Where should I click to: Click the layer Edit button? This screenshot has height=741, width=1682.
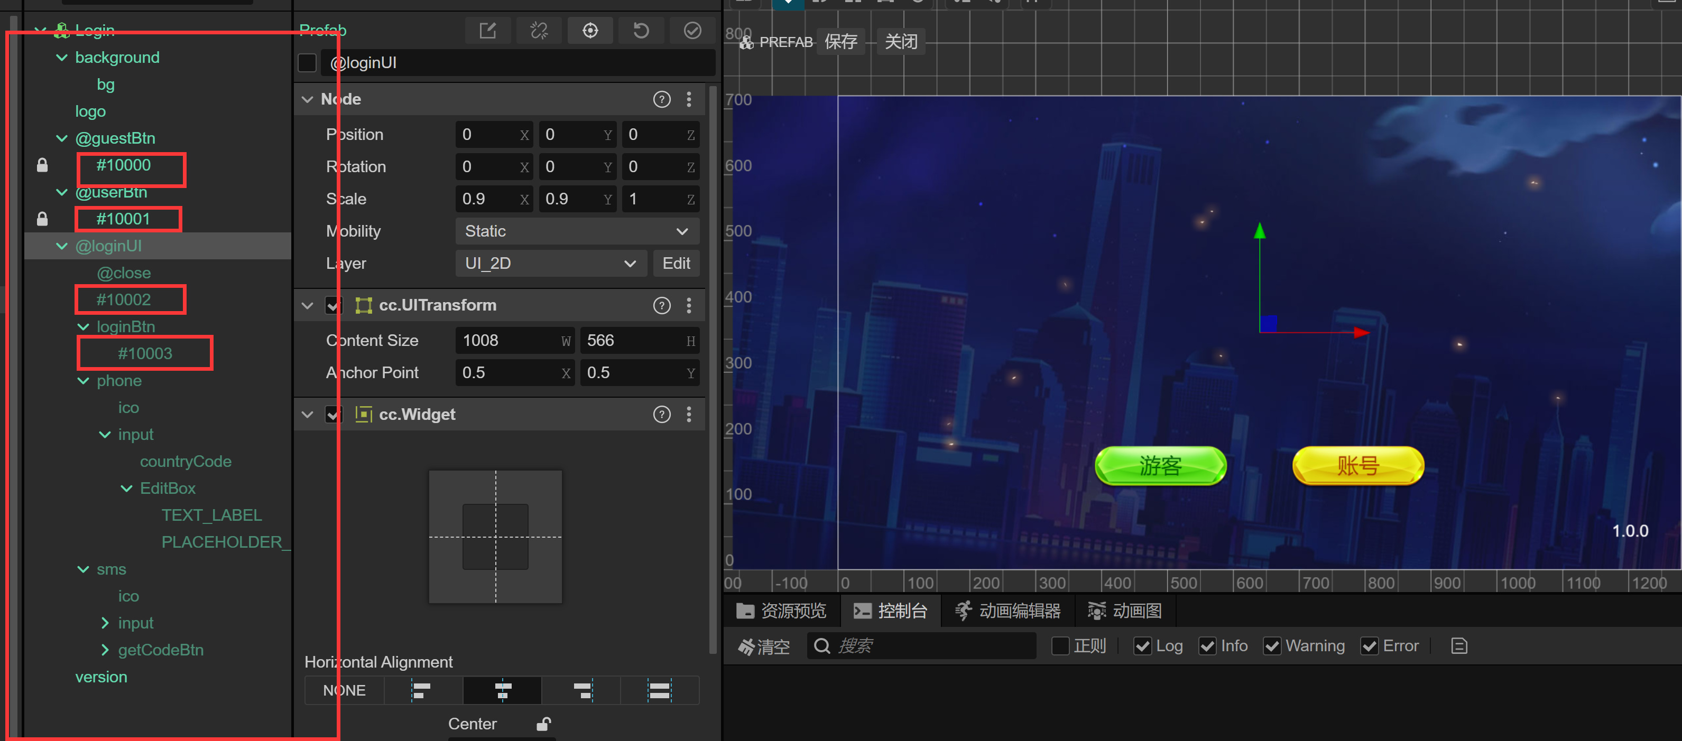point(676,264)
